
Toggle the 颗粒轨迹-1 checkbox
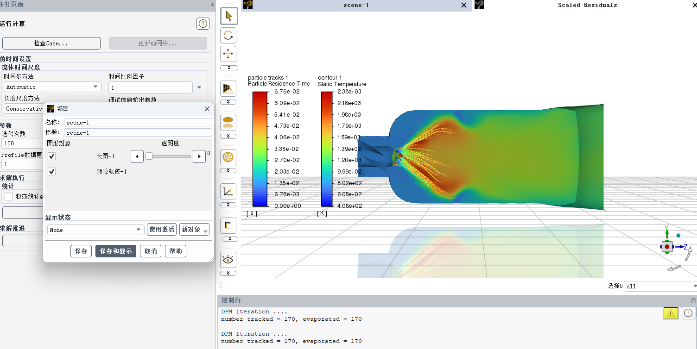52,172
